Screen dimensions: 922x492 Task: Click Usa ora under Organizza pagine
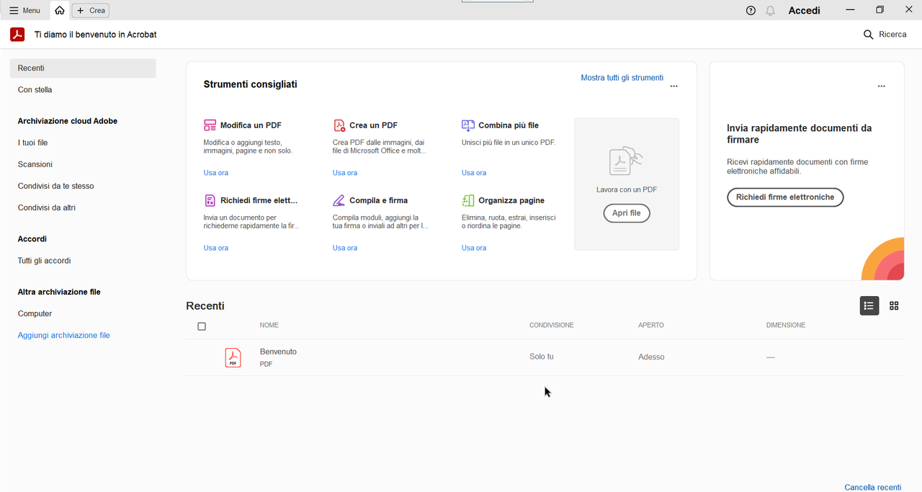pos(474,248)
